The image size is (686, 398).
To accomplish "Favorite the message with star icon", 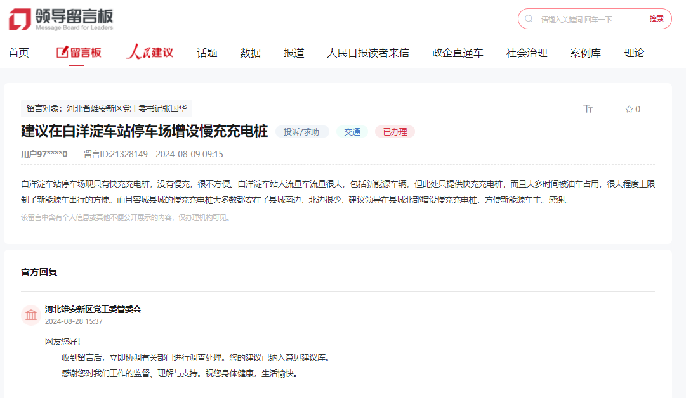I will point(632,109).
